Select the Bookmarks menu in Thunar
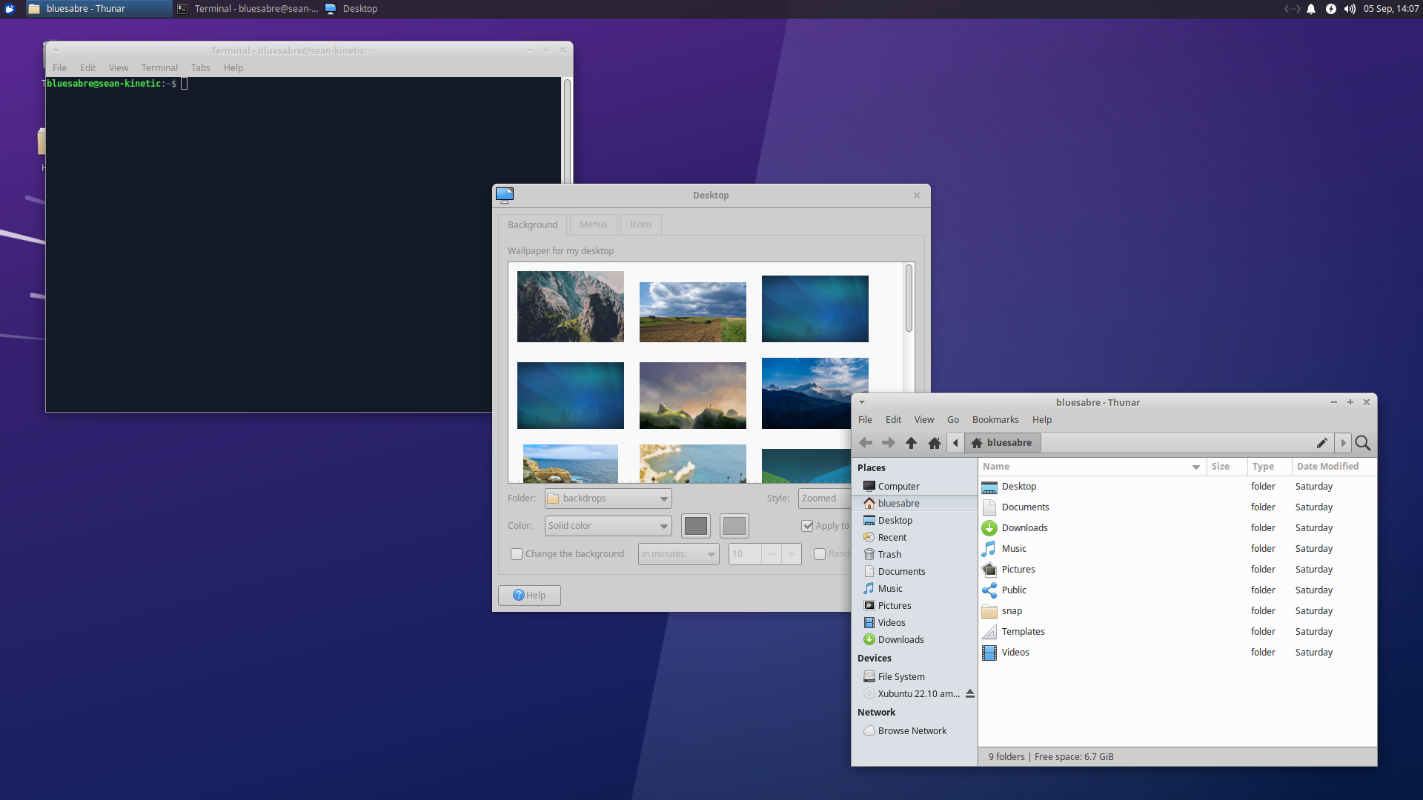Image resolution: width=1423 pixels, height=800 pixels. click(x=996, y=419)
